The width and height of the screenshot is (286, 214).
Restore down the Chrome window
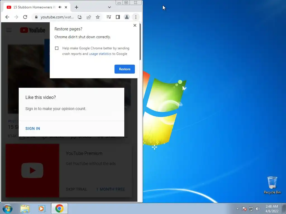[126, 3]
